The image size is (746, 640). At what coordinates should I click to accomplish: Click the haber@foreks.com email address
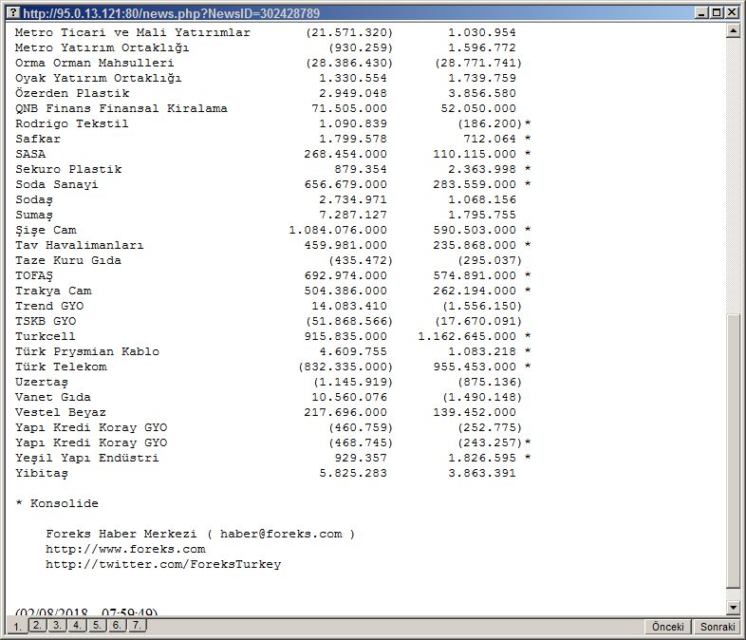click(x=281, y=534)
